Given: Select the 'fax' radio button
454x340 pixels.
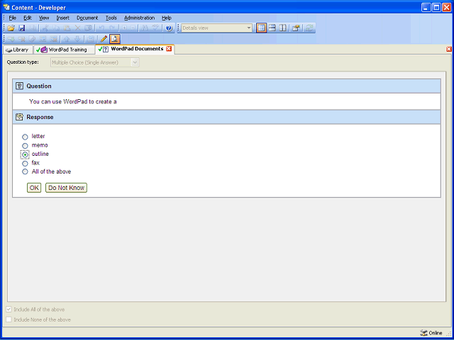Looking at the screenshot, I should pos(26,164).
